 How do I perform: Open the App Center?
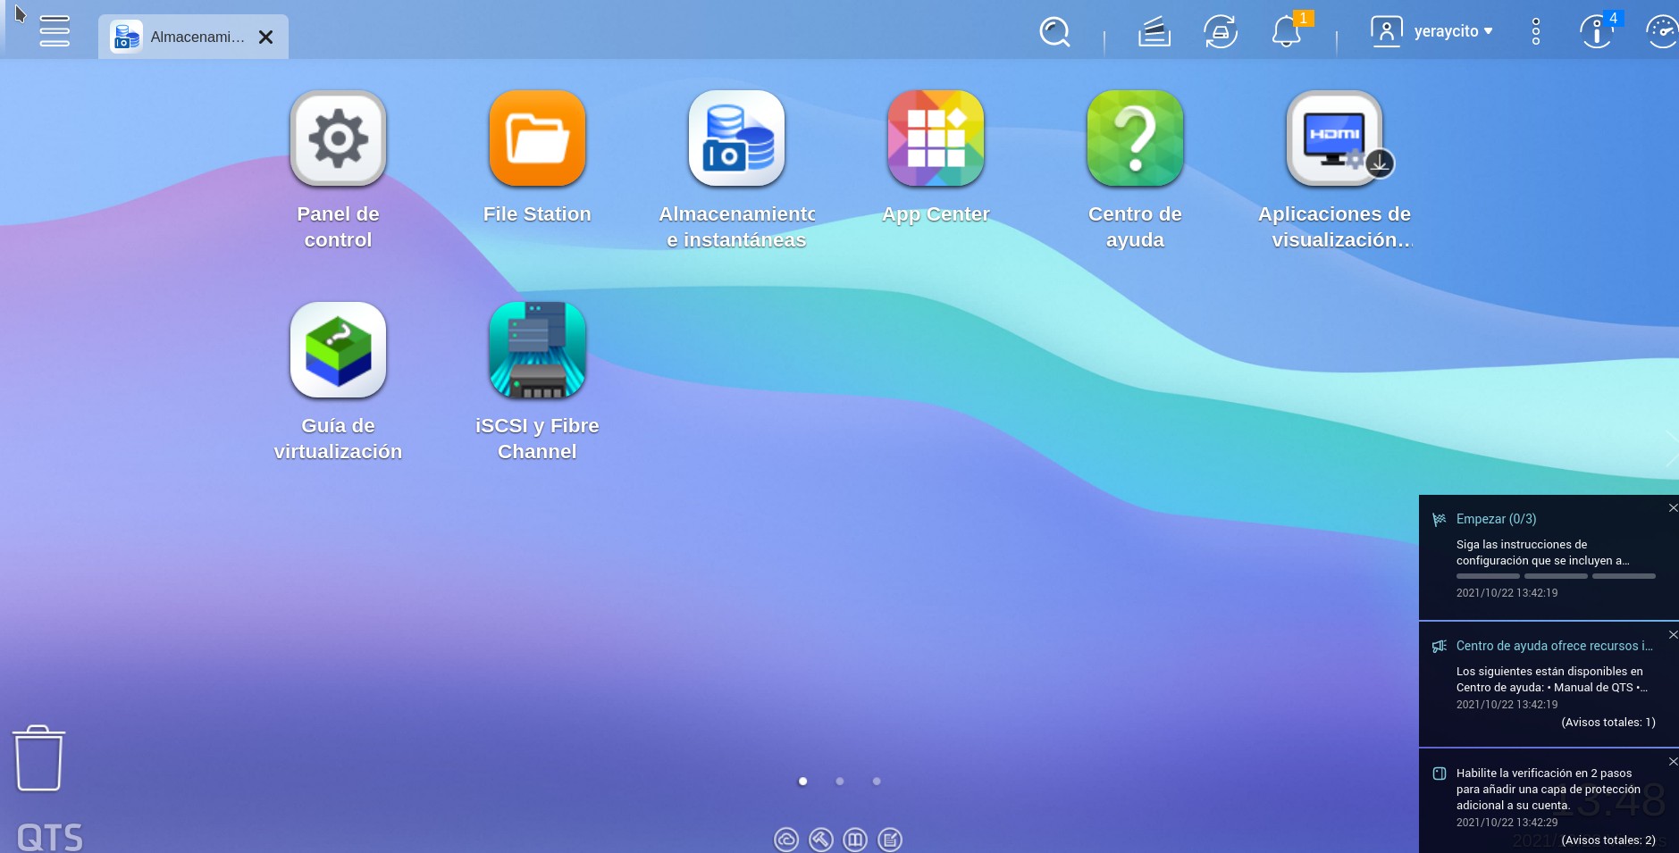click(x=936, y=138)
